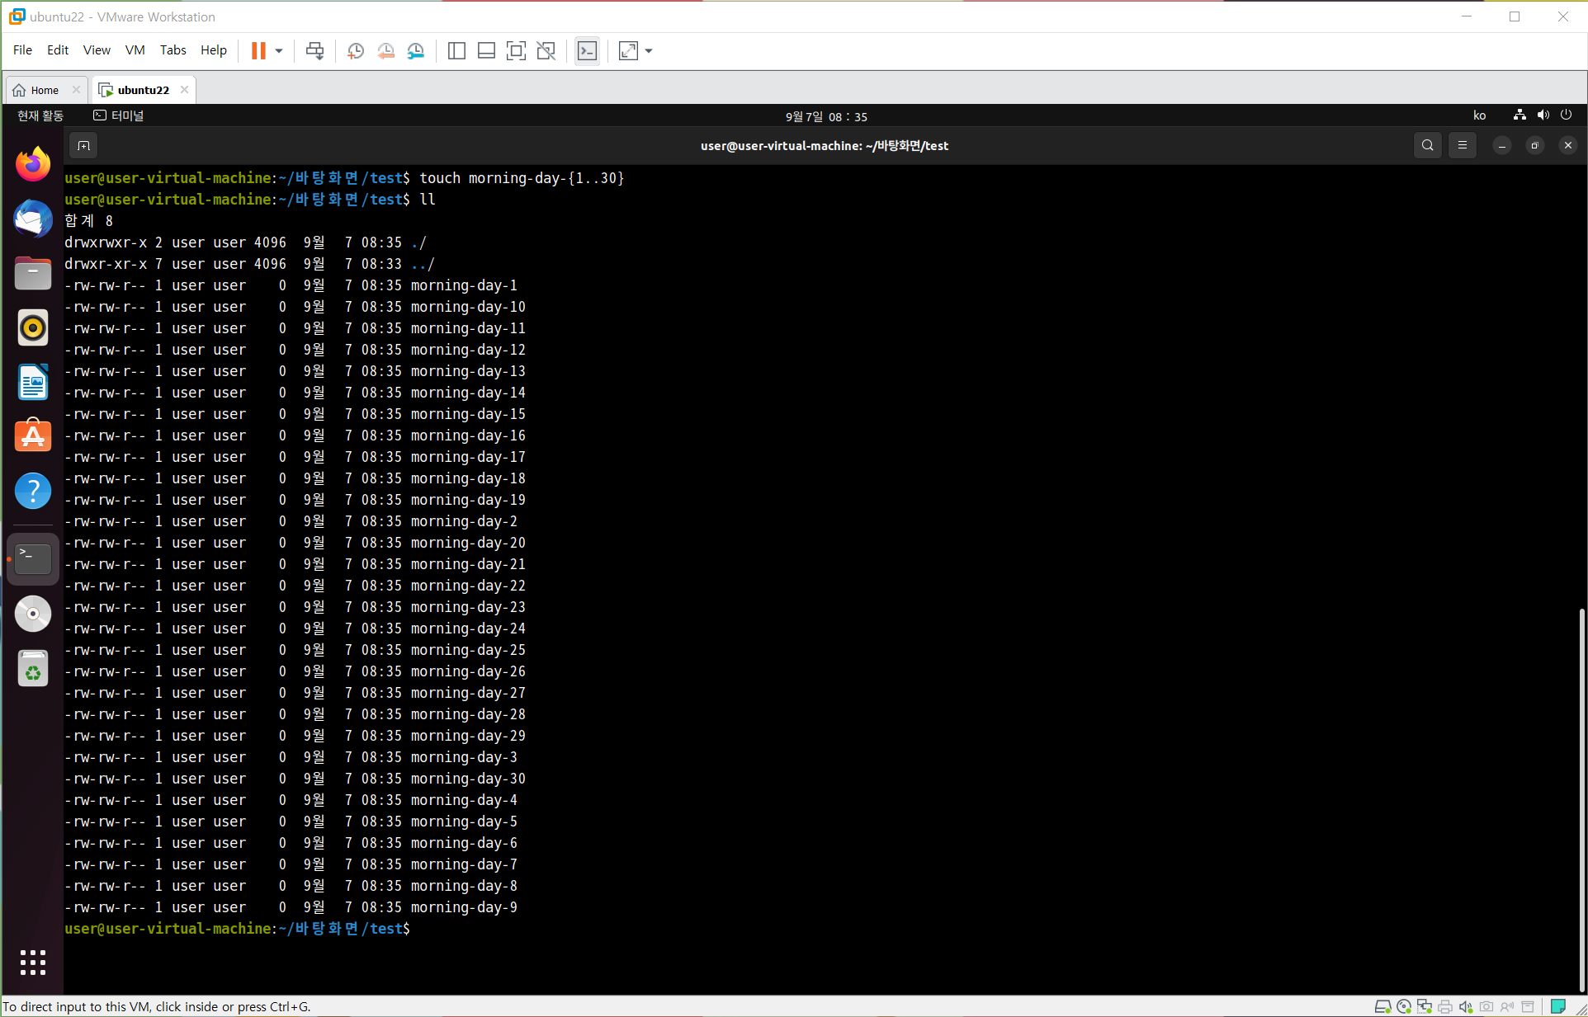Screen dimensions: 1588x1017
Task: Click the terminal vertical scrollbar
Action: point(1581,800)
